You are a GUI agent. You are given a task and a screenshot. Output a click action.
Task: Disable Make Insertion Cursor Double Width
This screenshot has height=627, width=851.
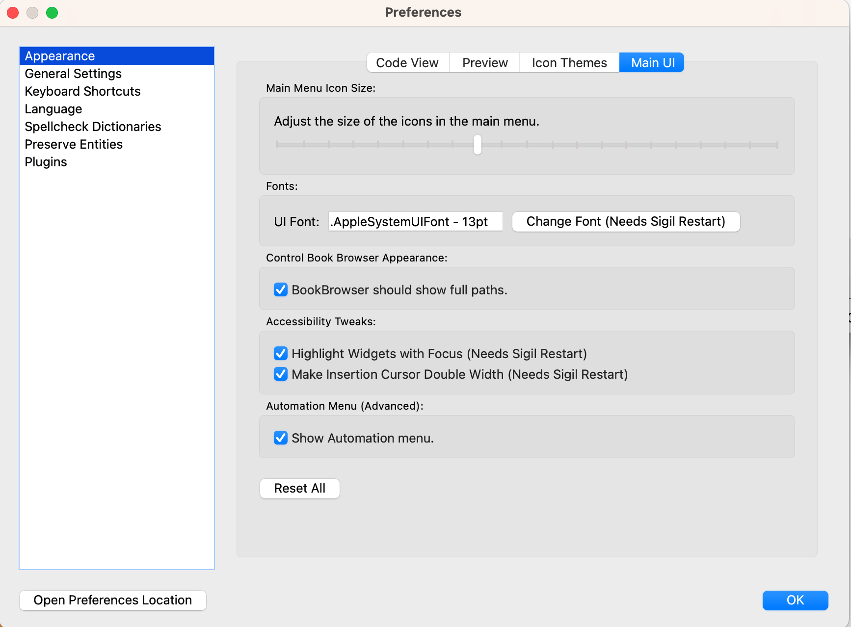click(281, 374)
